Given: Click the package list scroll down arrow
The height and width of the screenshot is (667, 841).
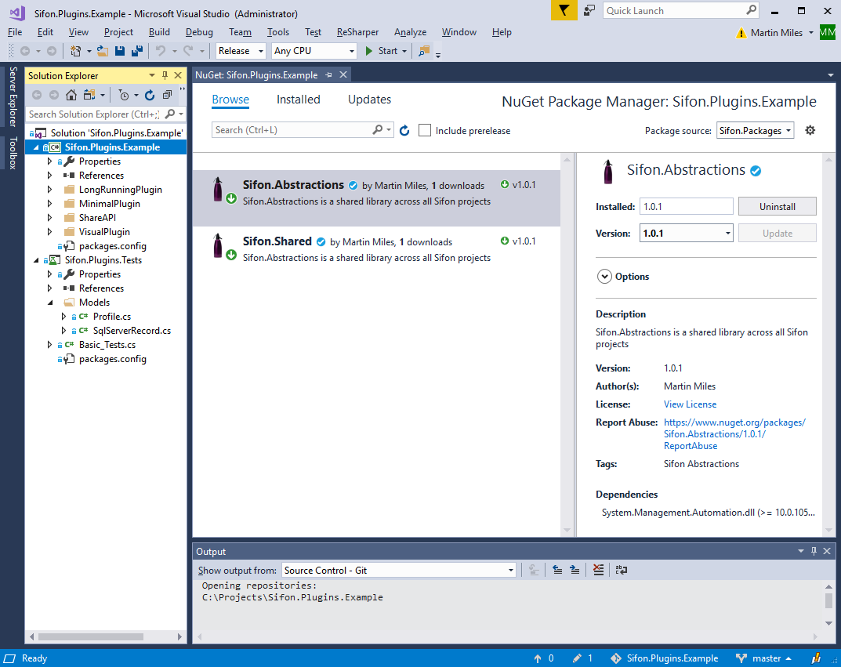Looking at the screenshot, I should click(x=567, y=531).
